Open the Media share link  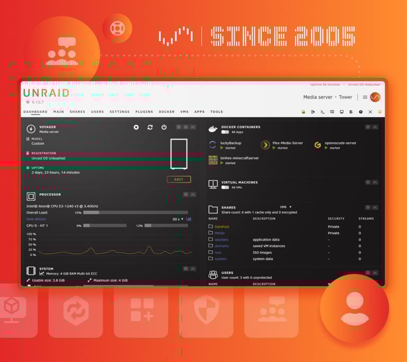tap(219, 233)
